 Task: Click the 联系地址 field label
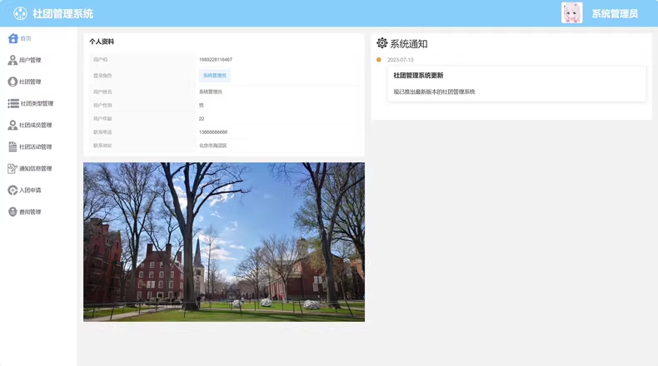[102, 146]
